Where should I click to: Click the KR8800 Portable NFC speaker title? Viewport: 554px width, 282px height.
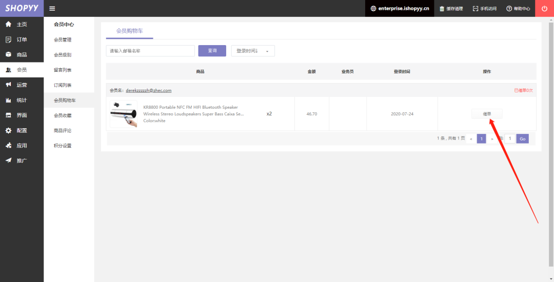(x=193, y=110)
